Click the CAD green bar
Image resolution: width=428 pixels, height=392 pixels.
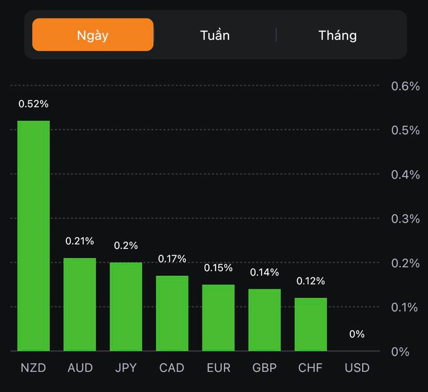pyautogui.click(x=172, y=313)
